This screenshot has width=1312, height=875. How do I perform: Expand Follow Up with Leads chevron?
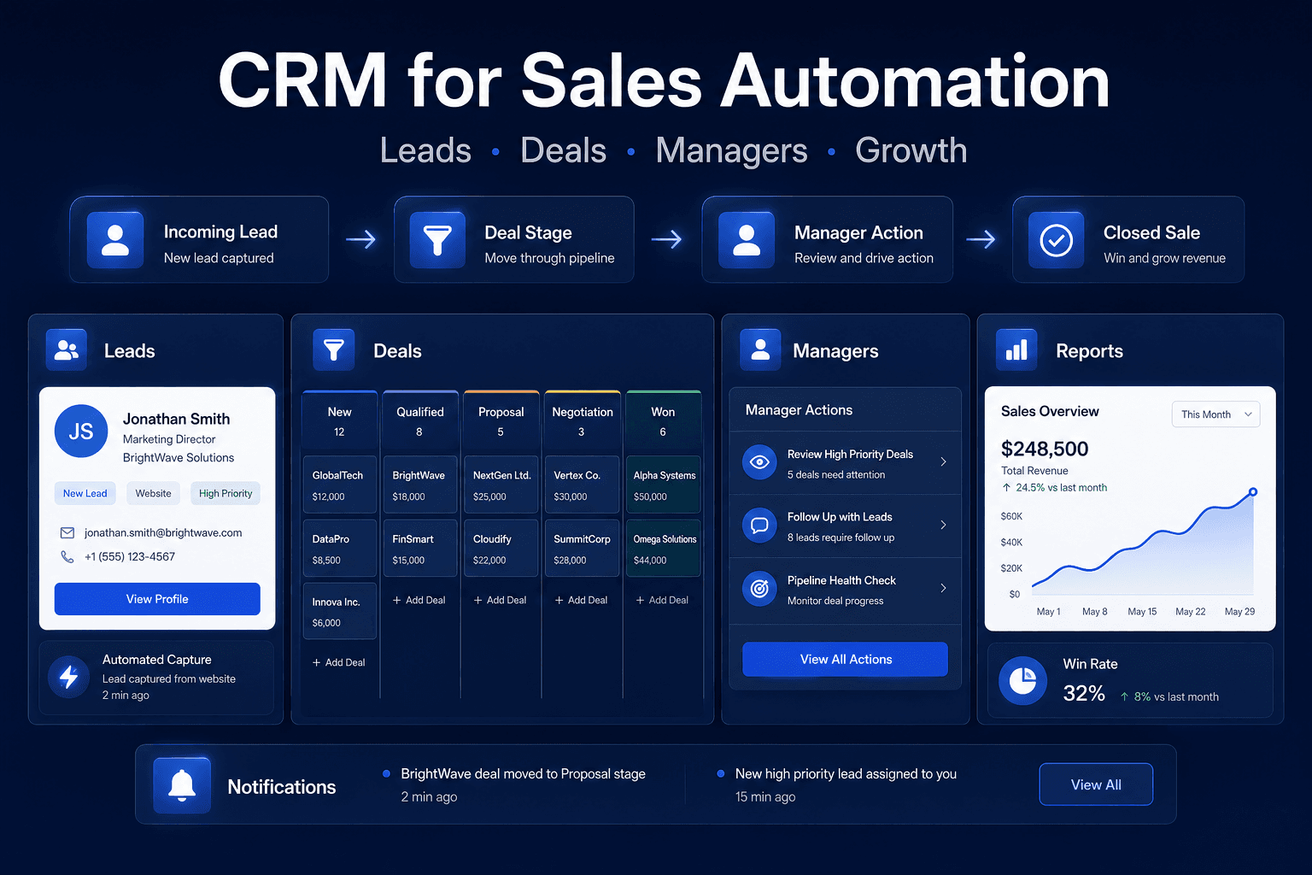coord(943,525)
